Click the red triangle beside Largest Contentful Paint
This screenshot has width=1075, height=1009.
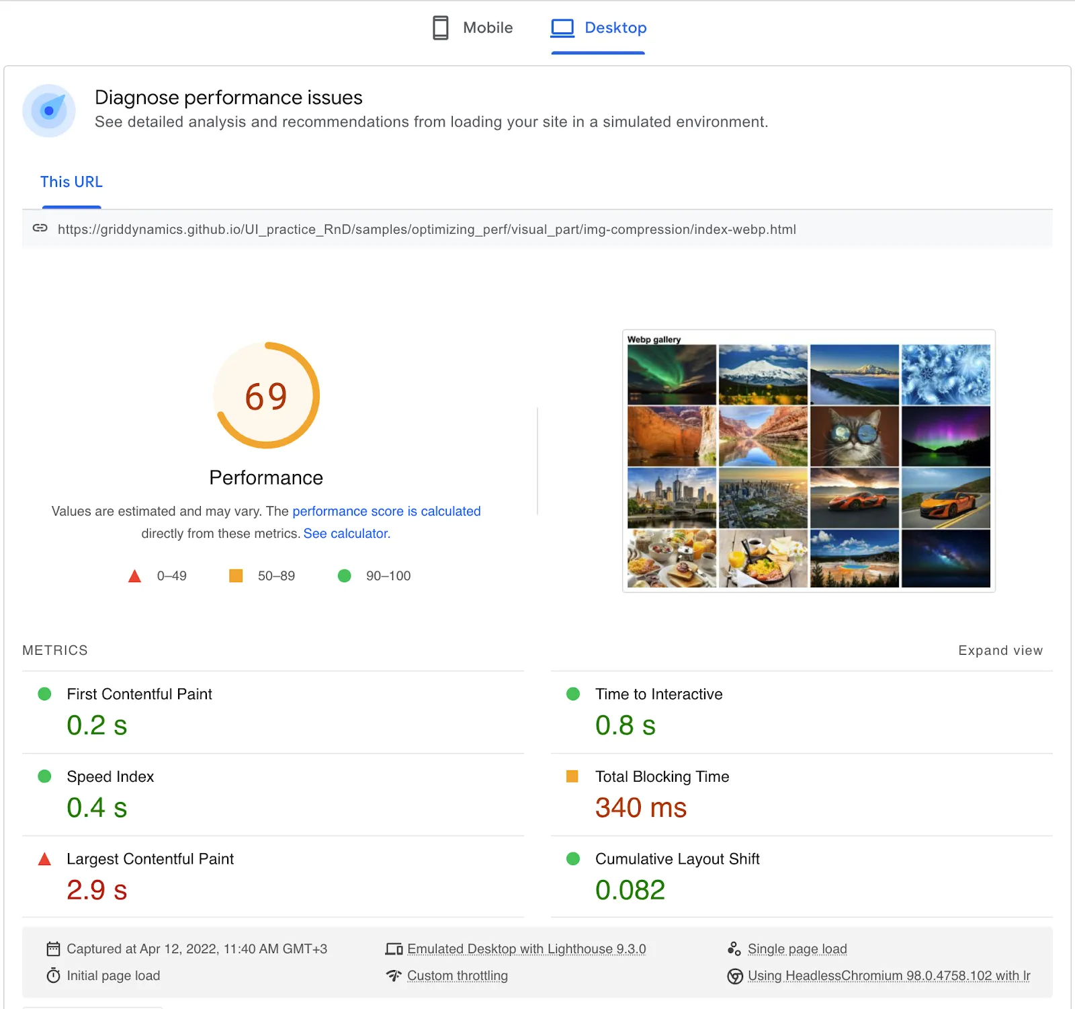pos(44,858)
